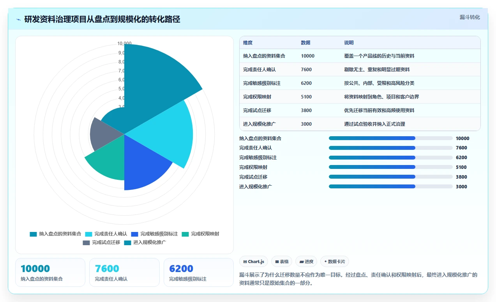Click the 10,000 axis label on chart
496x302 pixels.
click(x=124, y=44)
